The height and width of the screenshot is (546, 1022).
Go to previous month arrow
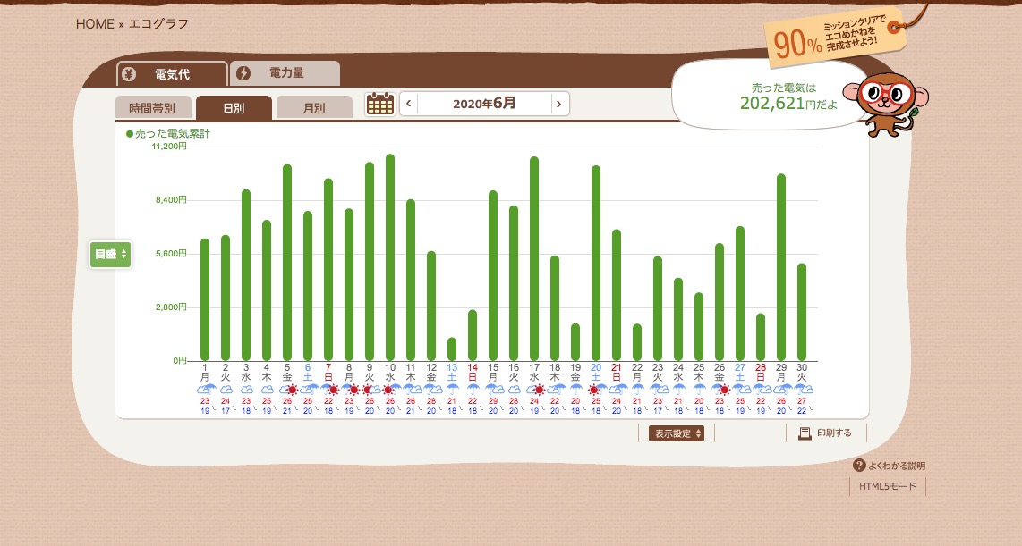409,105
